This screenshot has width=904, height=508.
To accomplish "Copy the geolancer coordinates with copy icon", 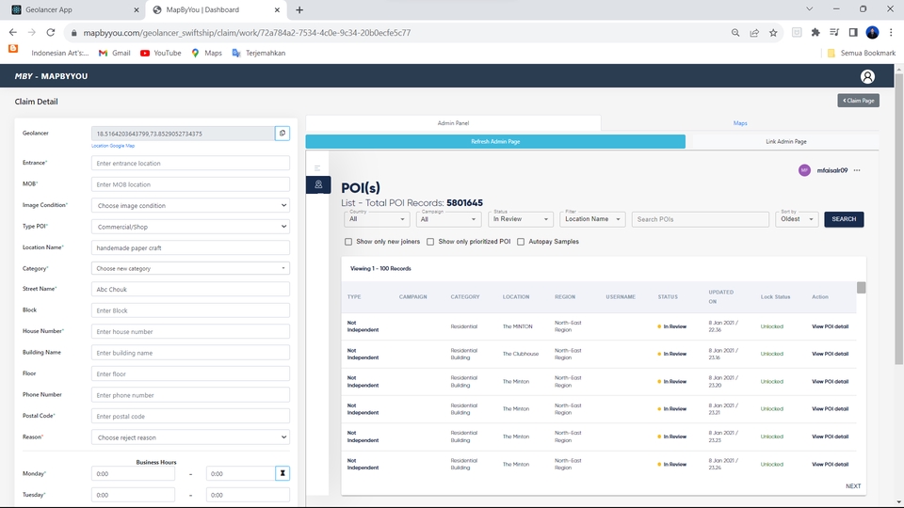I will click(282, 133).
